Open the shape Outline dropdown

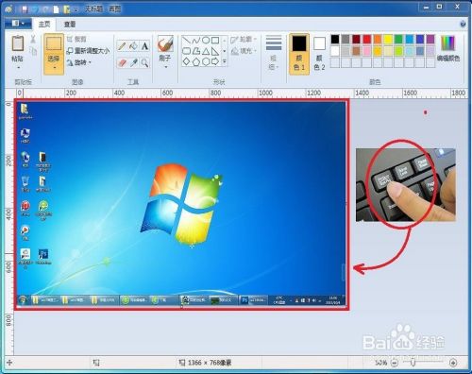[x=244, y=40]
